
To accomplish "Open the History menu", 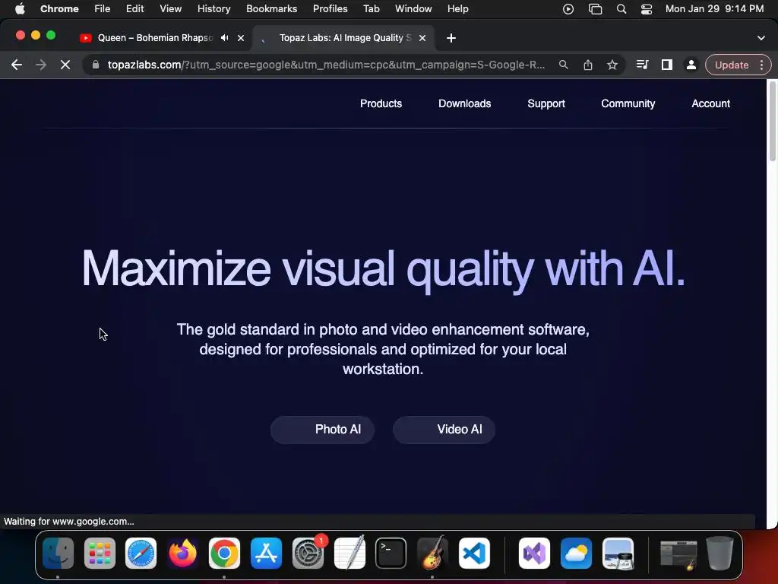I will [213, 8].
